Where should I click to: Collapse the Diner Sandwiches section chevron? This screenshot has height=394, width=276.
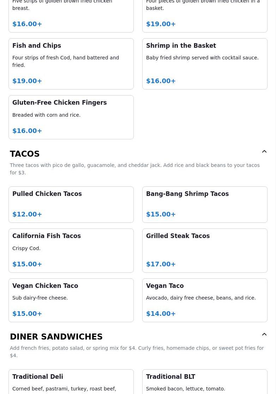coord(264,335)
